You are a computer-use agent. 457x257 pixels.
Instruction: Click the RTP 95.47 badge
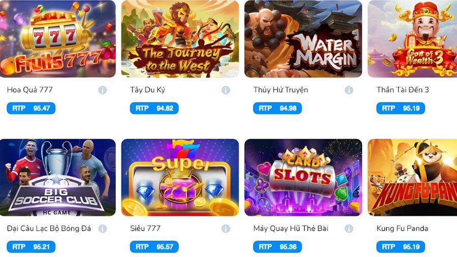[31, 108]
